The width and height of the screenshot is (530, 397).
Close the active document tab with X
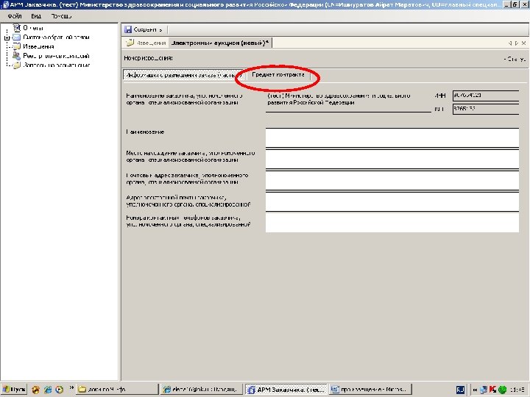point(523,43)
